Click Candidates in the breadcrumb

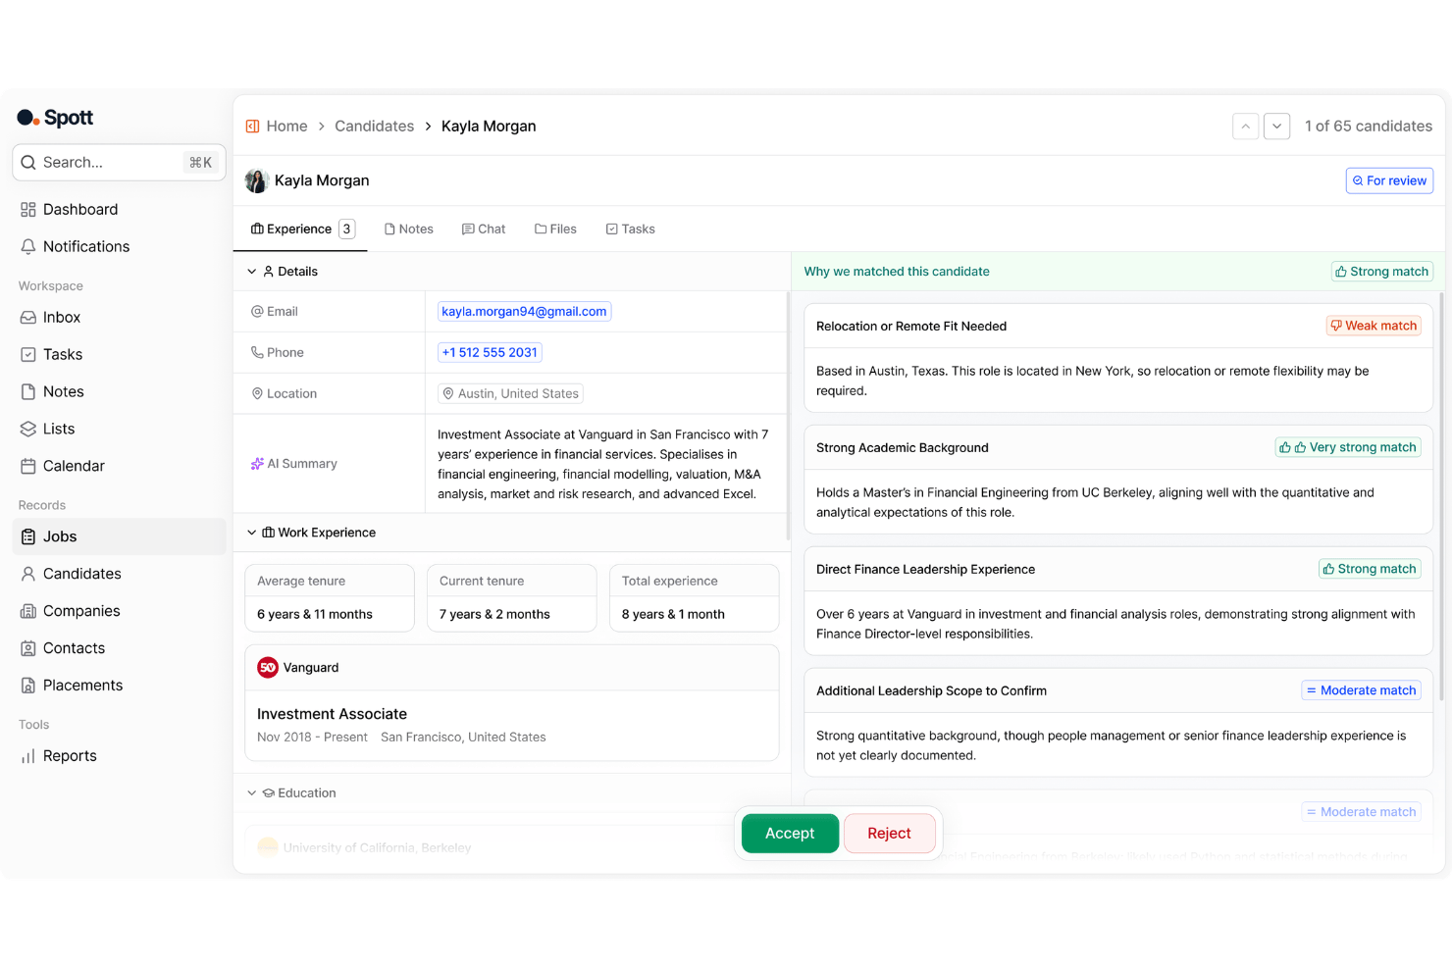(x=374, y=127)
